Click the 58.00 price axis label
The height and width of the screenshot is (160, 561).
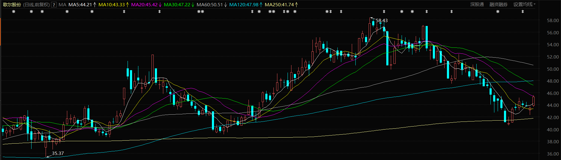(x=553, y=21)
